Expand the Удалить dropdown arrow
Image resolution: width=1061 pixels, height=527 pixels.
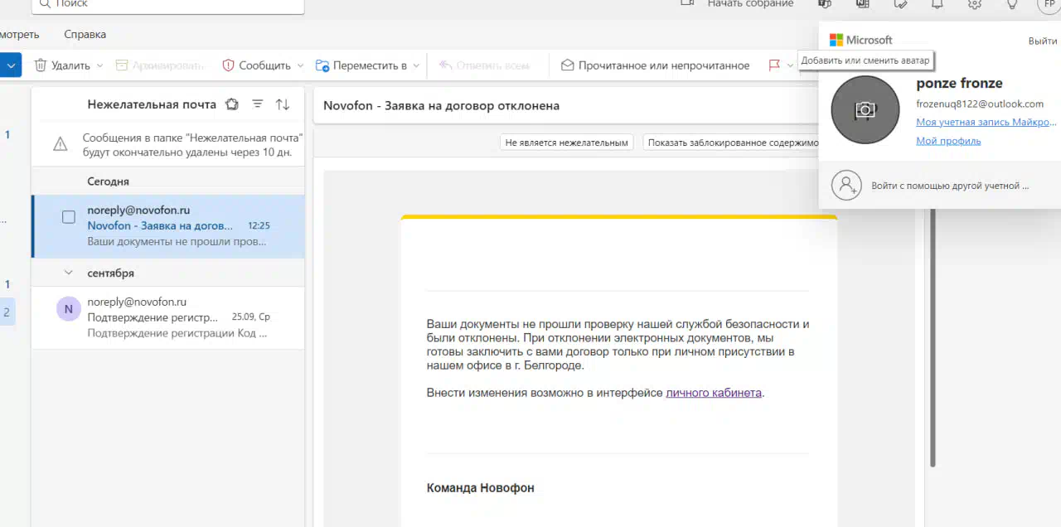coord(100,65)
